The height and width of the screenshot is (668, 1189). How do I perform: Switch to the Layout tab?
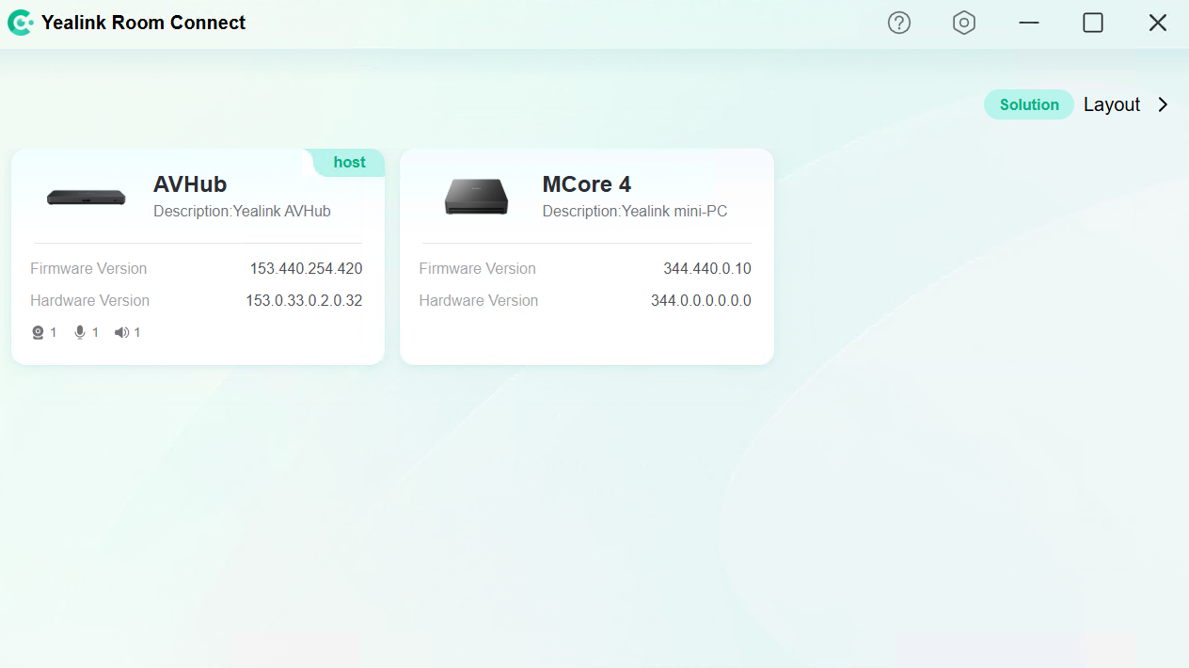[1112, 104]
